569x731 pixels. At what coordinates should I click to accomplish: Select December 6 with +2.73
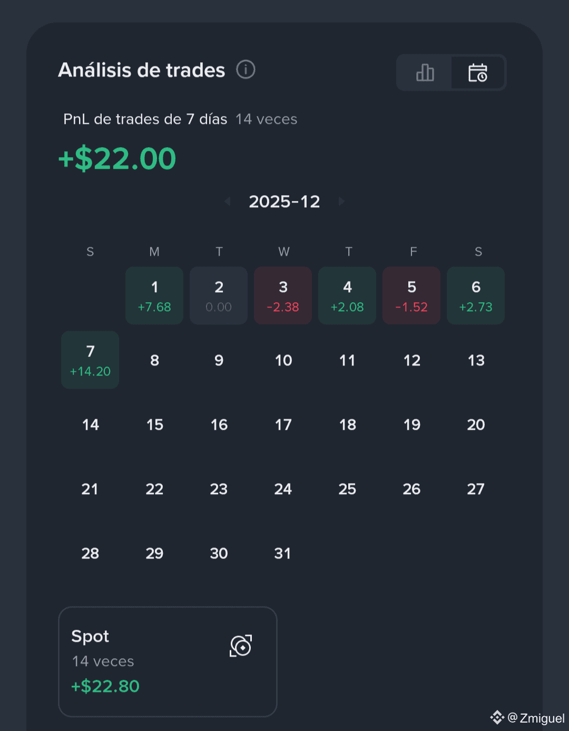476,295
